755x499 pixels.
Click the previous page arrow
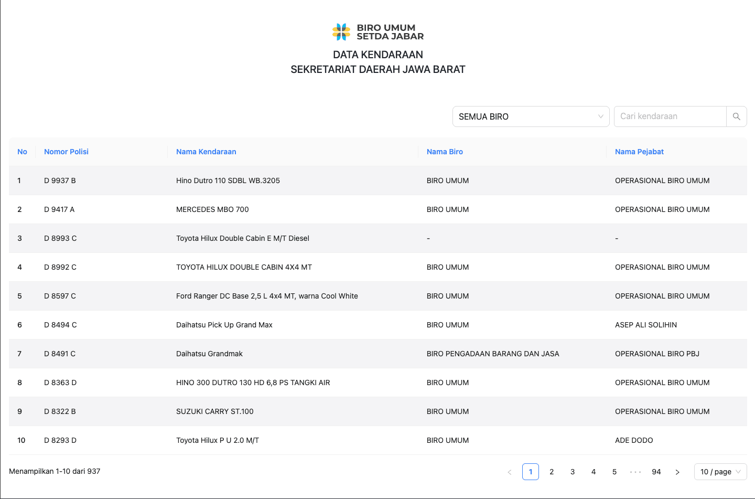coord(510,472)
